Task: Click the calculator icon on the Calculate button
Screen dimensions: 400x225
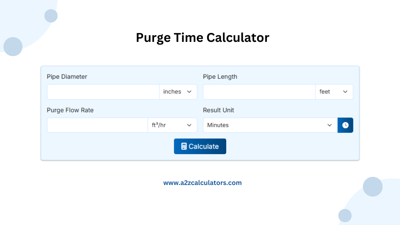Action: point(184,146)
